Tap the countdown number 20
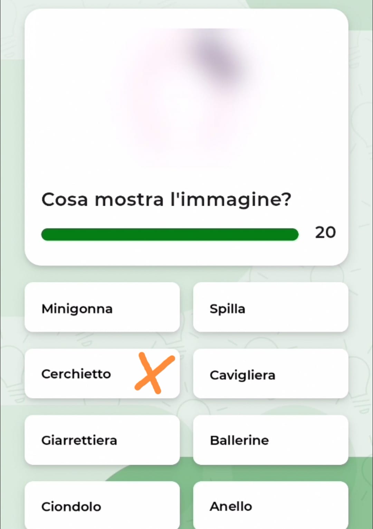Viewport: 373px width, 529px height. point(325,232)
